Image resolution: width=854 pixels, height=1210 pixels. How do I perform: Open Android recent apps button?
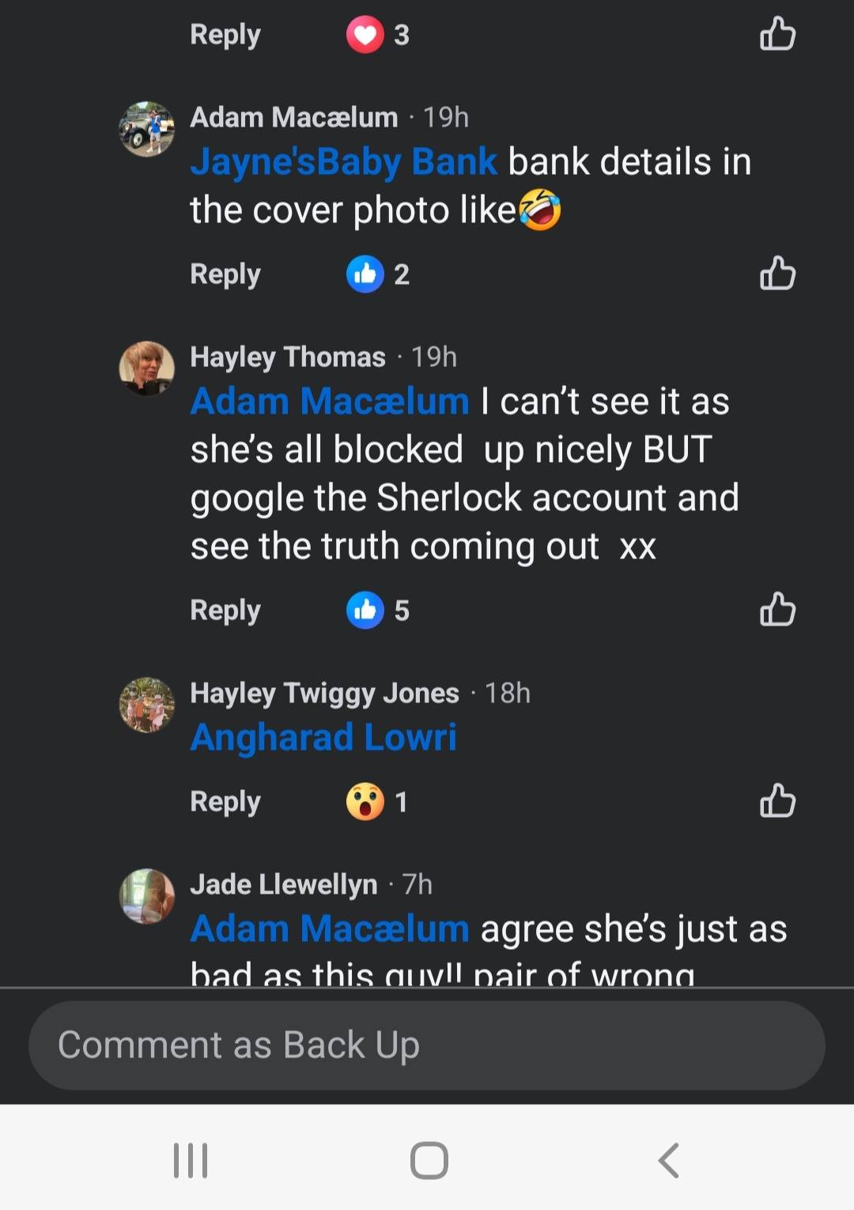[x=191, y=1160]
